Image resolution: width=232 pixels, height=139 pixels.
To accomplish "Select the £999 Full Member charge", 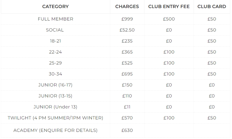I will (127, 19).
